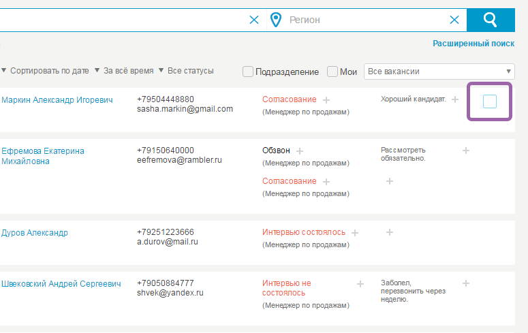Click Обзвон status for Ефремова
The image size is (528, 333).
pyautogui.click(x=276, y=150)
